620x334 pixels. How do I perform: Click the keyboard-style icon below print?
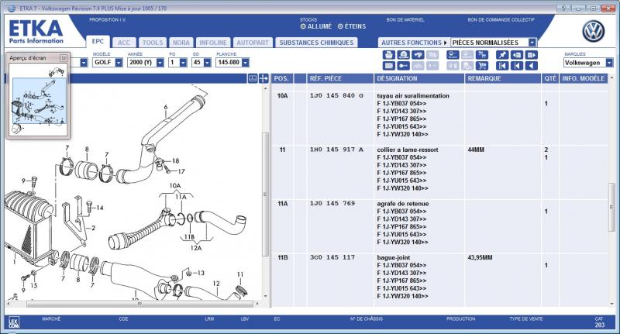[389, 66]
